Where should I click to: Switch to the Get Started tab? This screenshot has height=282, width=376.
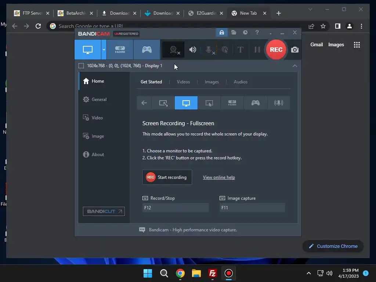pyautogui.click(x=151, y=82)
